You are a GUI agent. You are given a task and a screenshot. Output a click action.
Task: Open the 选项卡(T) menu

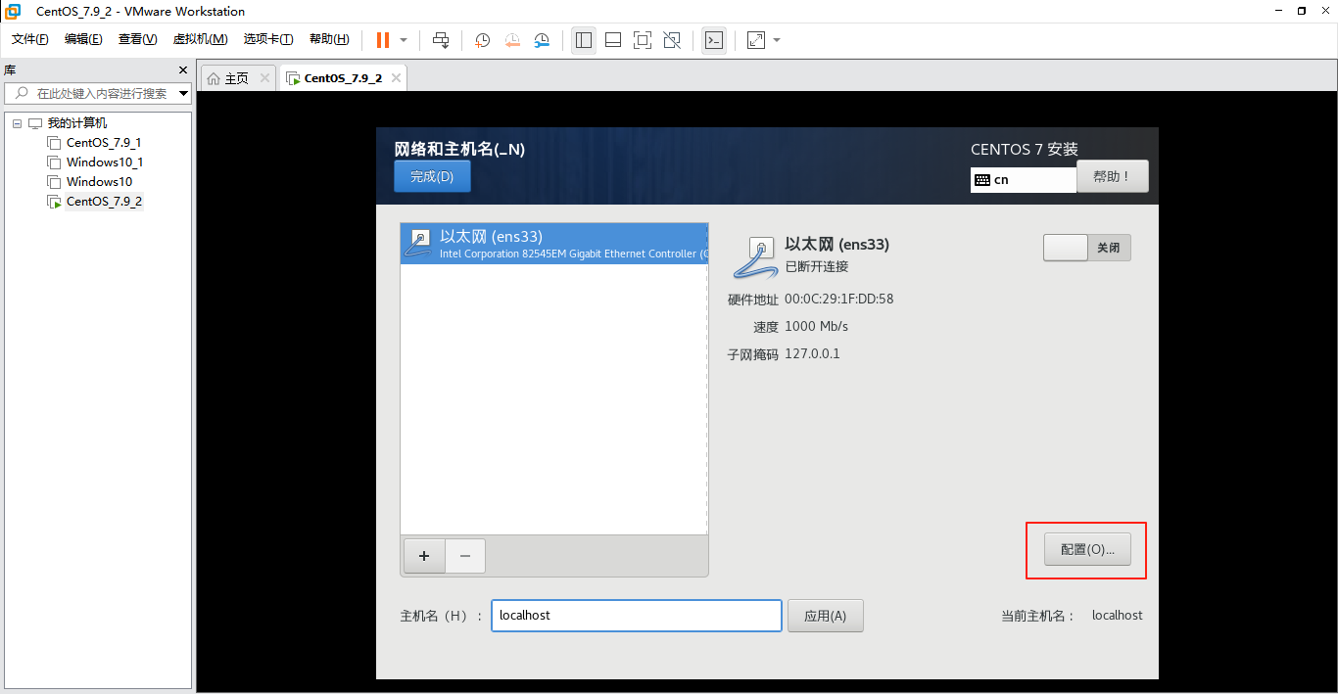268,39
